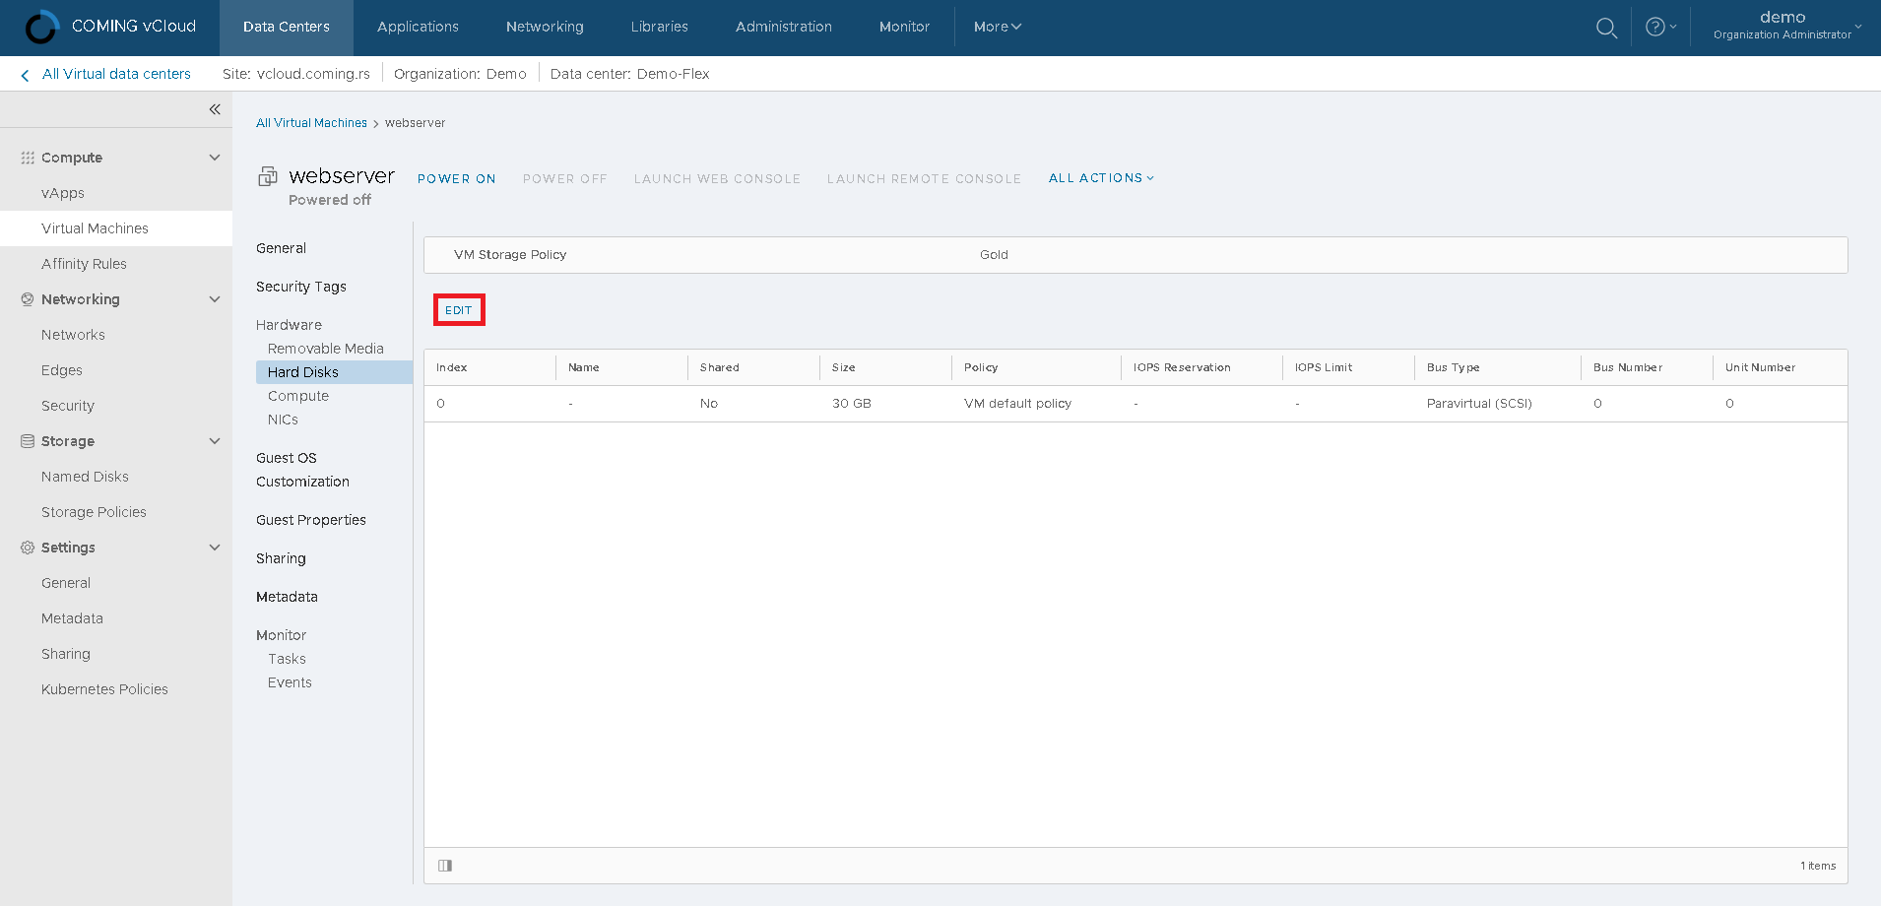Open the search magnifier icon
Image resolution: width=1881 pixels, height=906 pixels.
pos(1606,28)
